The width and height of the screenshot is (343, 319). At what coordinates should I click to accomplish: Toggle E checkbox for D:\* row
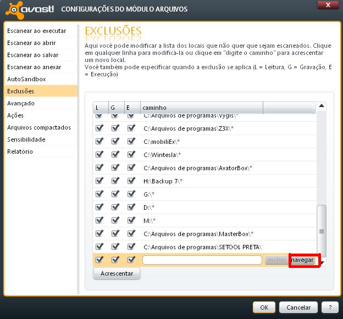coord(131,207)
